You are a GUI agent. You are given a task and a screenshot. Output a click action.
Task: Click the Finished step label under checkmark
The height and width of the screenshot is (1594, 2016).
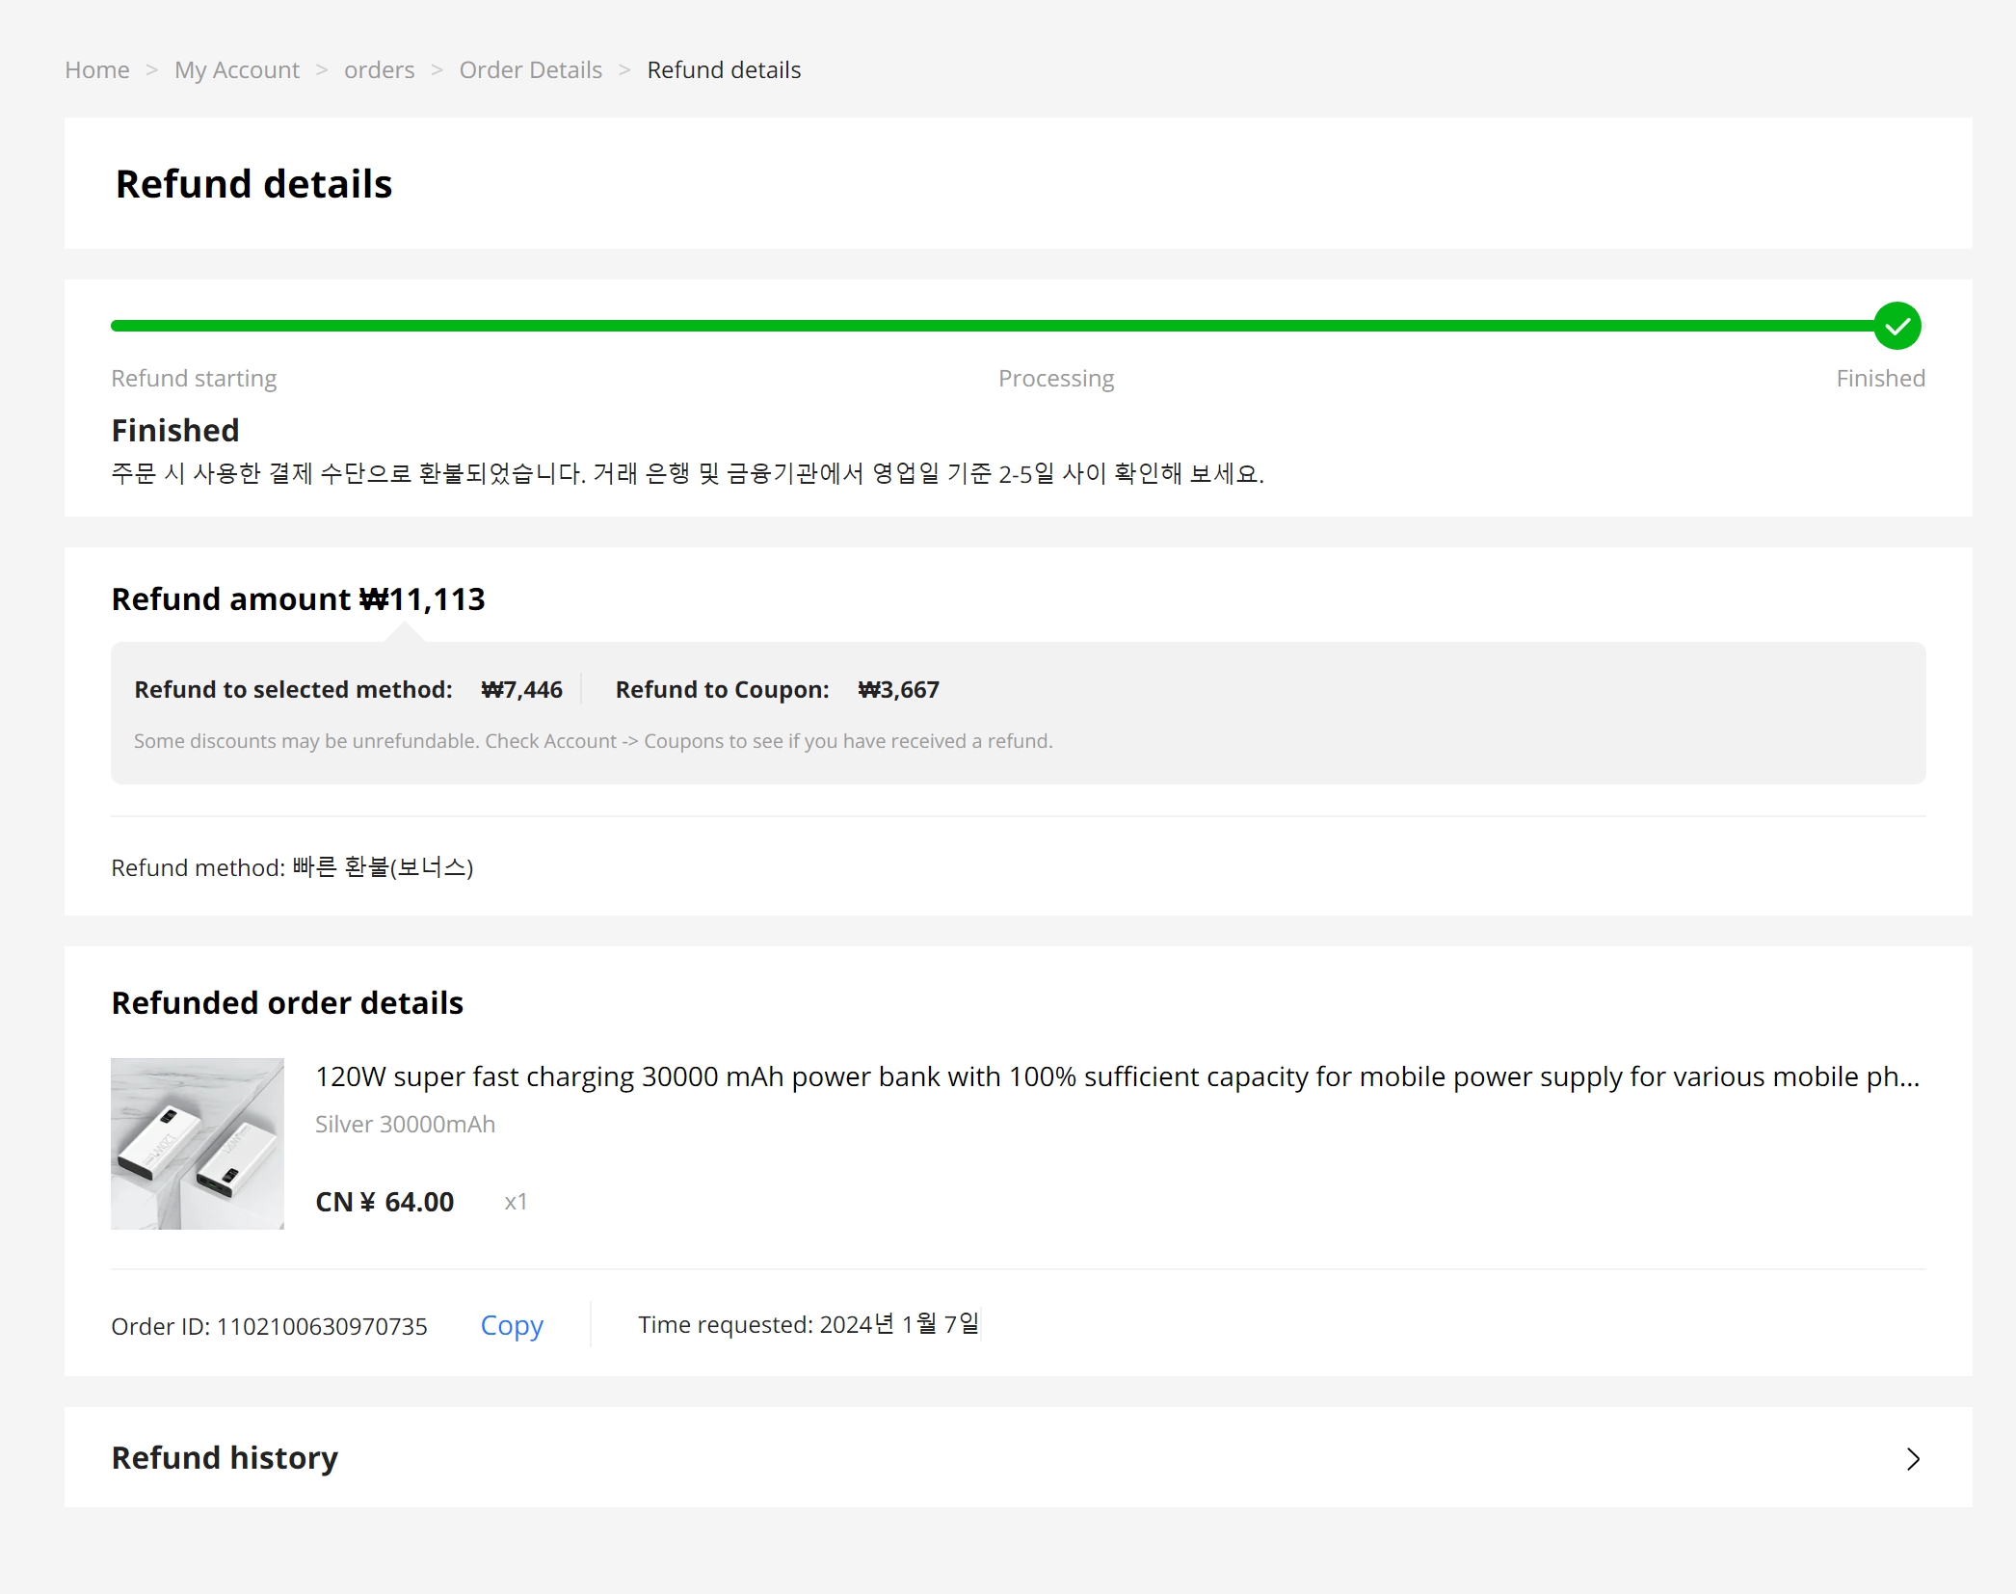(x=1879, y=379)
